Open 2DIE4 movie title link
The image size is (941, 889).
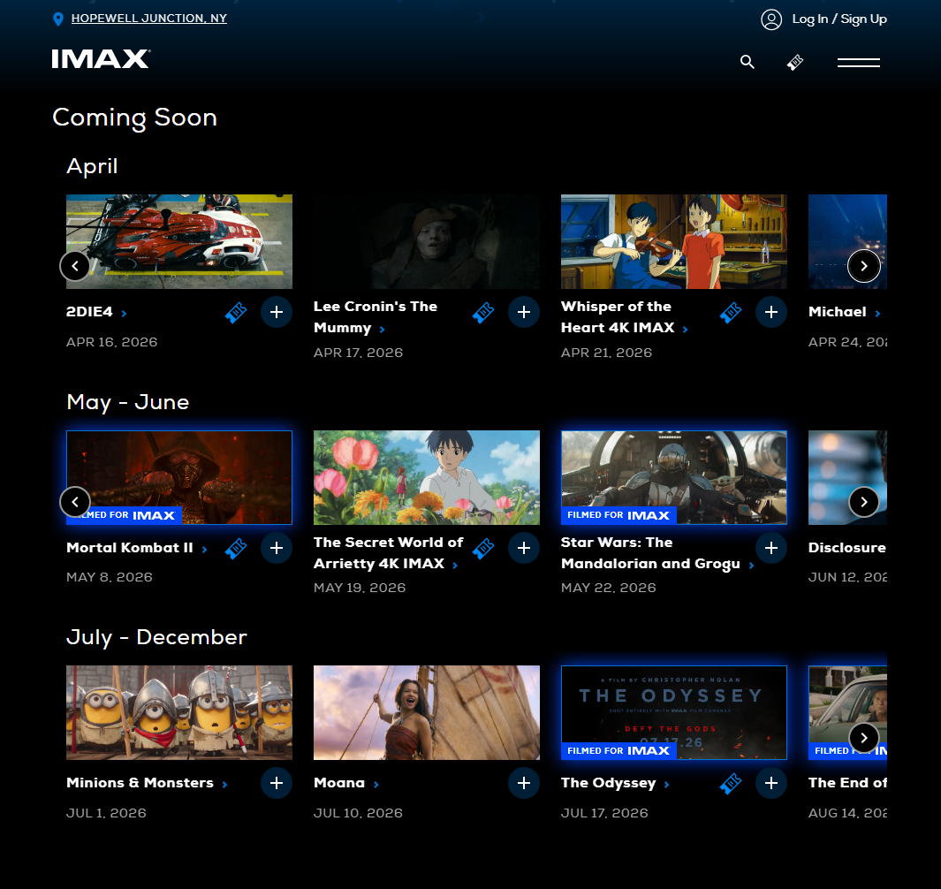tap(96, 312)
